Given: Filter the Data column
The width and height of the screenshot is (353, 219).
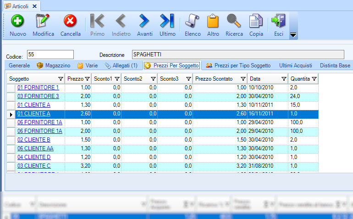Looking at the screenshot, I should point(283,79).
